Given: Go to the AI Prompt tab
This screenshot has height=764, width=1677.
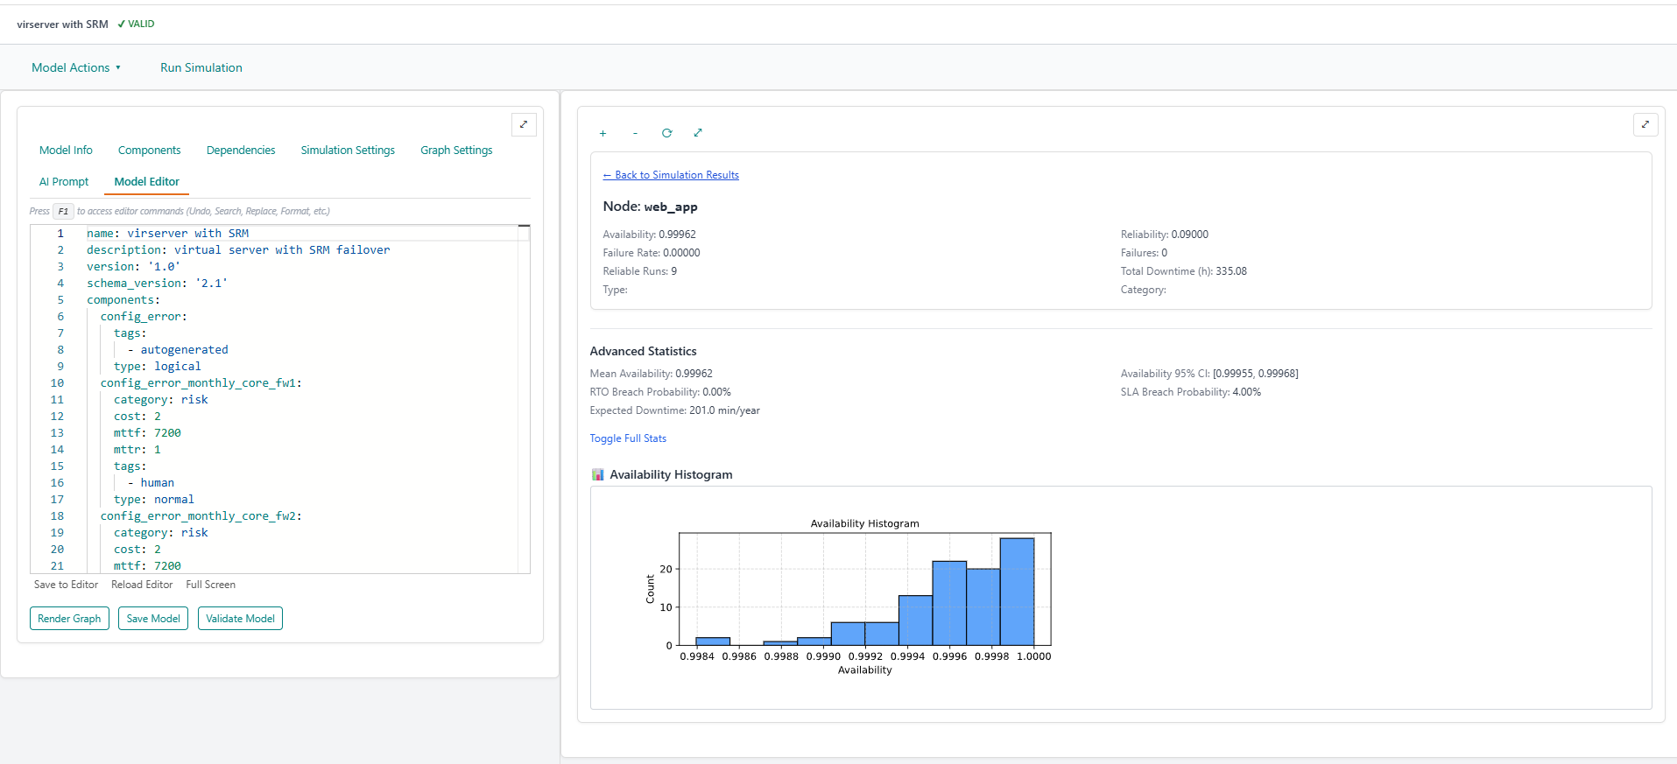Looking at the screenshot, I should coord(64,181).
